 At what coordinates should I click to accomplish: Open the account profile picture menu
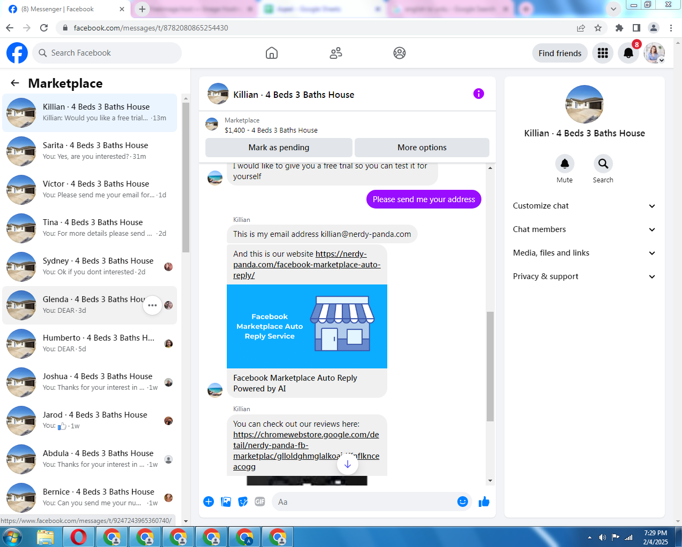[654, 53]
